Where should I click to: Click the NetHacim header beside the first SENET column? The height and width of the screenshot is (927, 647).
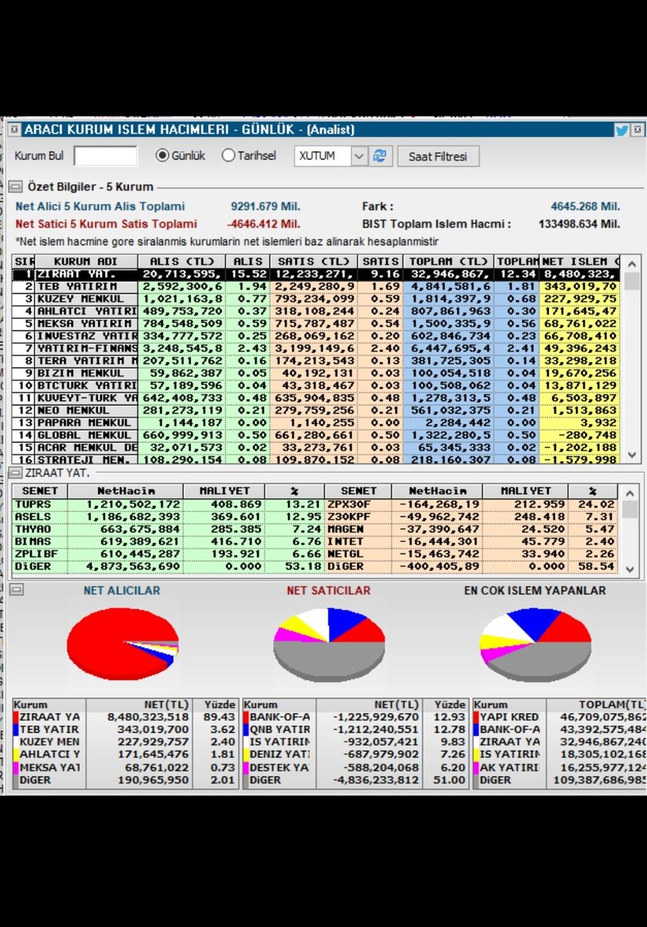[x=126, y=491]
